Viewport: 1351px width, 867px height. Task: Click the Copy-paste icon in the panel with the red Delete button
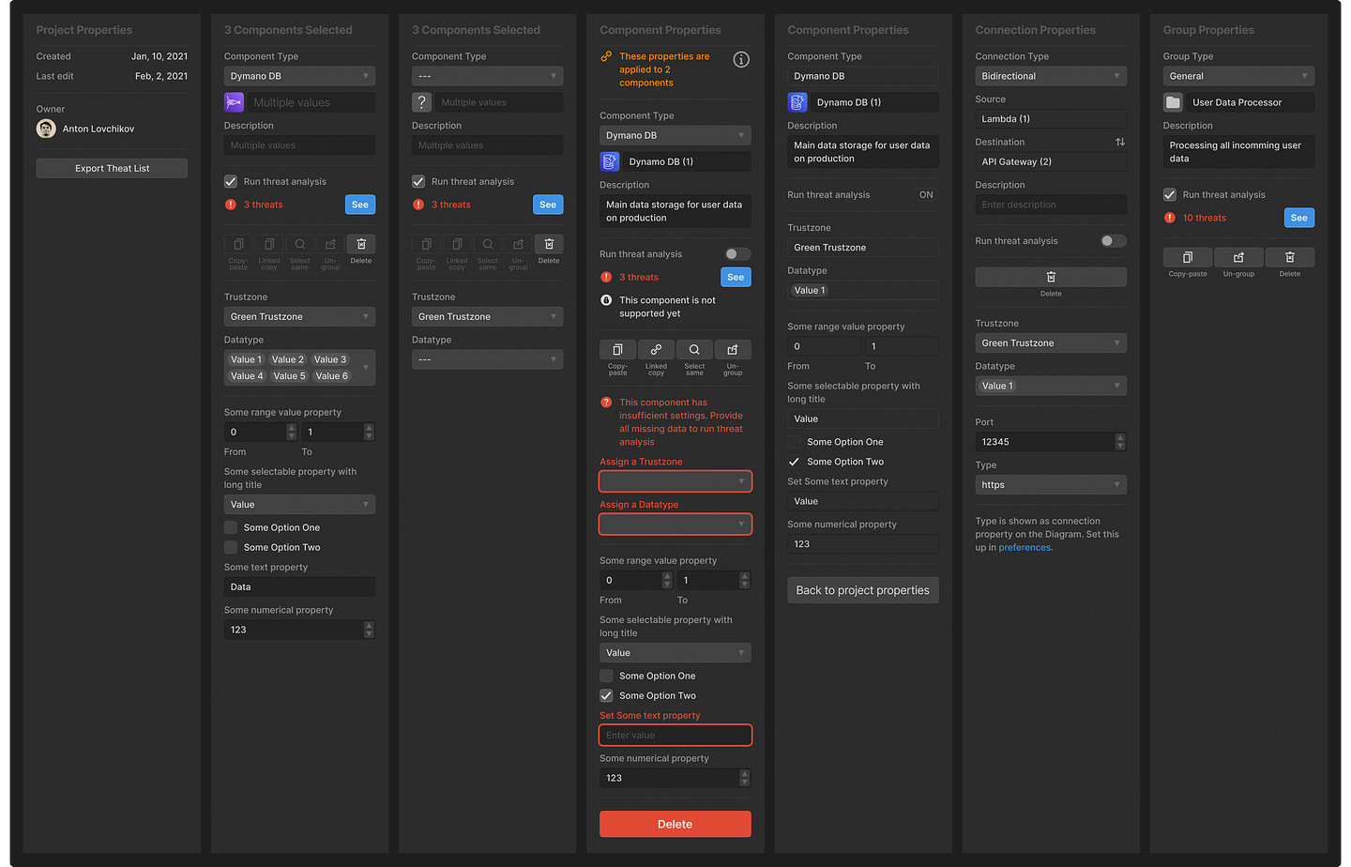tap(617, 349)
